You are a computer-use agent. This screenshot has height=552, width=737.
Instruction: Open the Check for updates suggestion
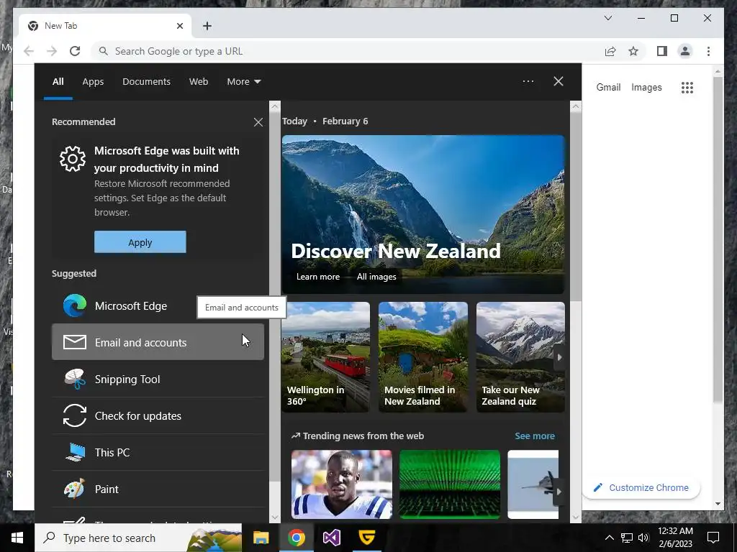point(158,415)
